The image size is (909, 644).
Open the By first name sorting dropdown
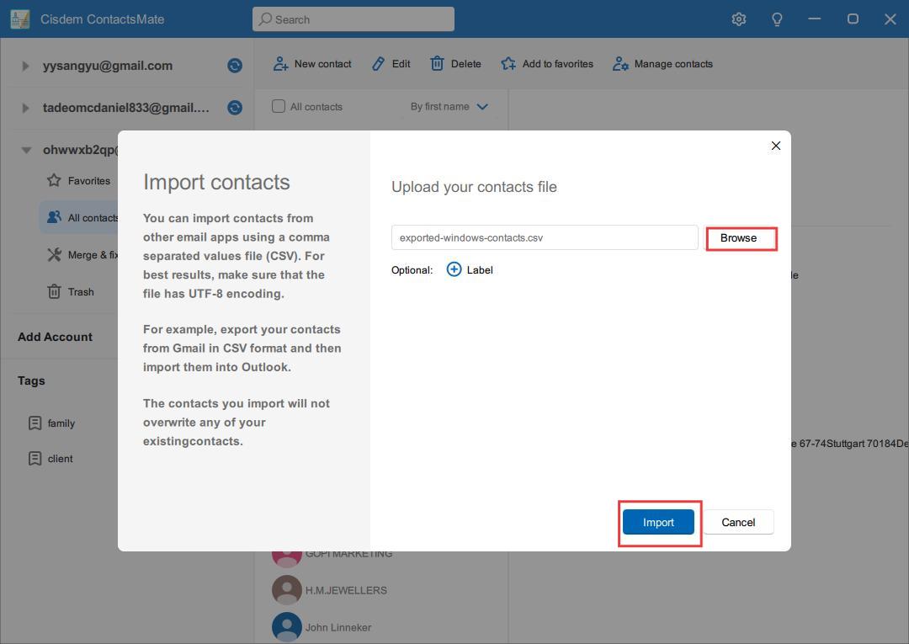[x=449, y=106]
